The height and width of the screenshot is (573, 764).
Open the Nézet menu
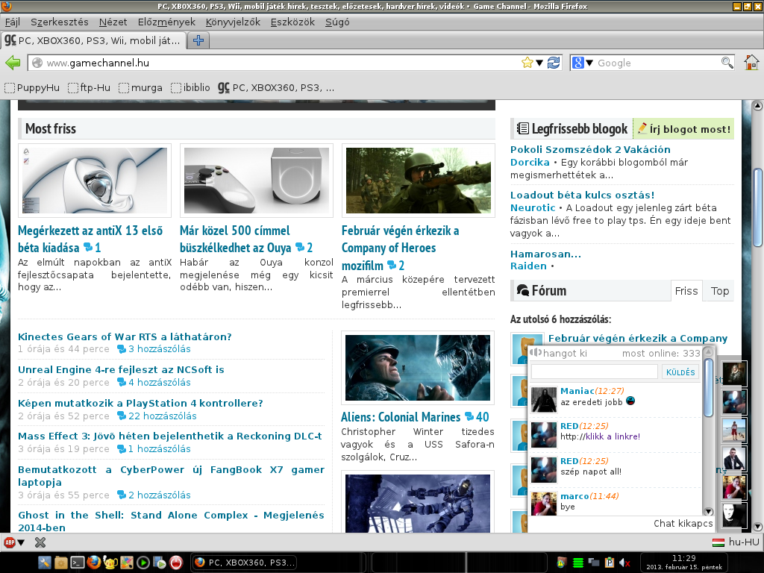click(x=113, y=22)
